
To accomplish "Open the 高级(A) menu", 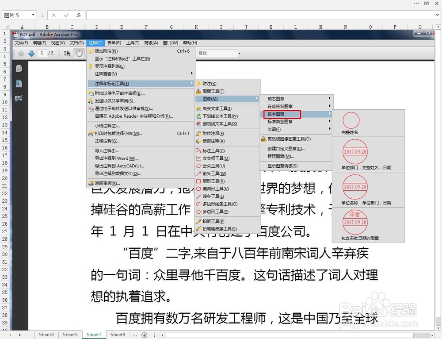I will point(151,43).
